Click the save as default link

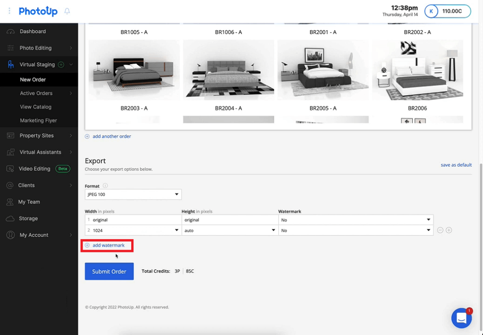[x=456, y=165]
